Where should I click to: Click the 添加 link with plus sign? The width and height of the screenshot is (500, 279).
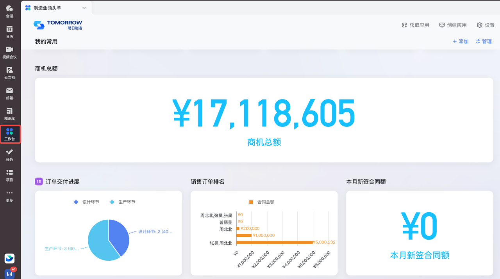[460, 41]
